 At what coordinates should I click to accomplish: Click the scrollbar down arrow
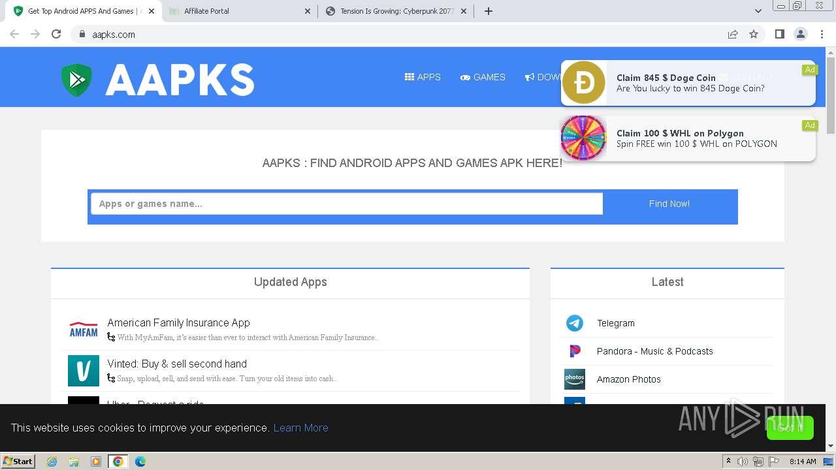(x=830, y=446)
